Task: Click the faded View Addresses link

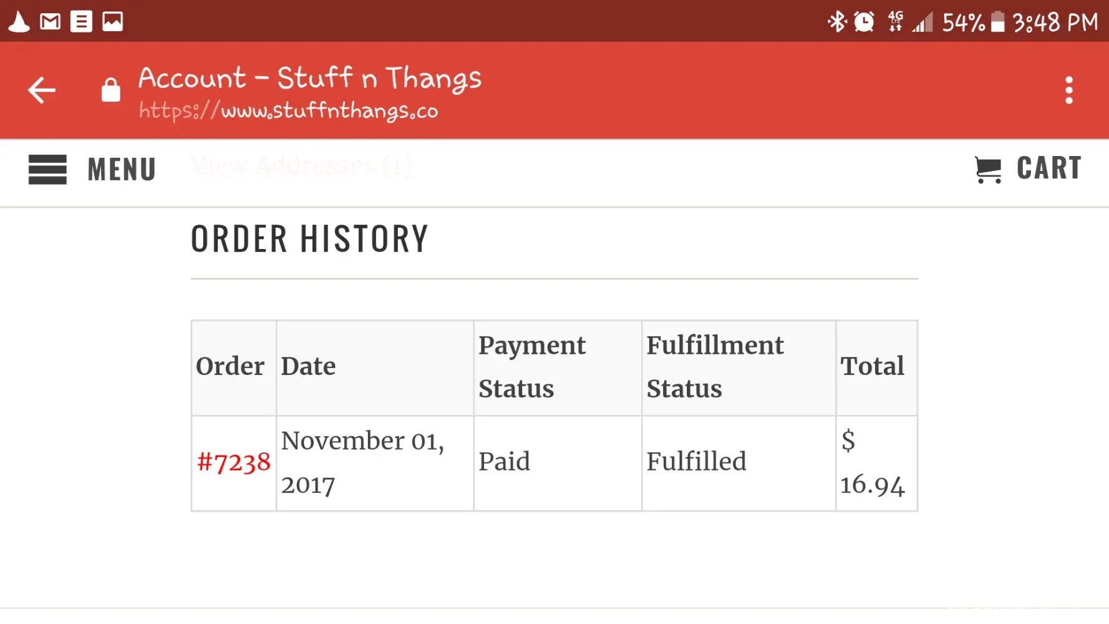Action: tap(302, 166)
